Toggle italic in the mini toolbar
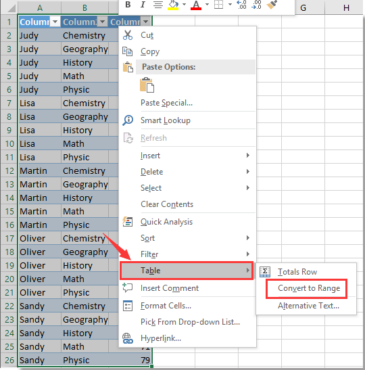Screen dimensions: 365x370 point(143,5)
